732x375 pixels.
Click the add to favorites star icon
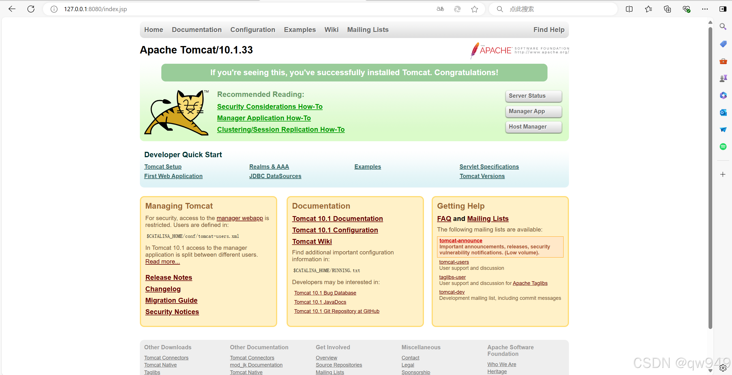tap(475, 9)
